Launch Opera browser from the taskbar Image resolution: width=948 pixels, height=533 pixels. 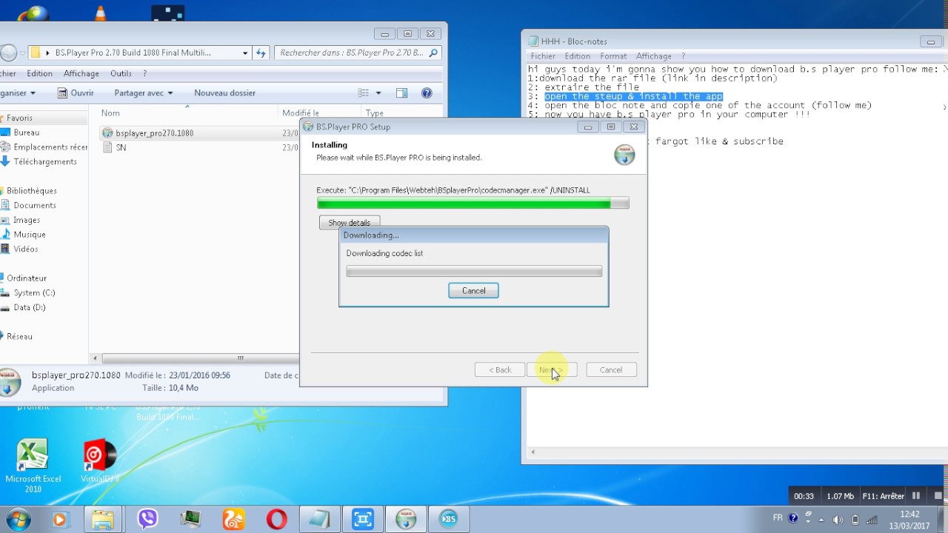tap(277, 520)
